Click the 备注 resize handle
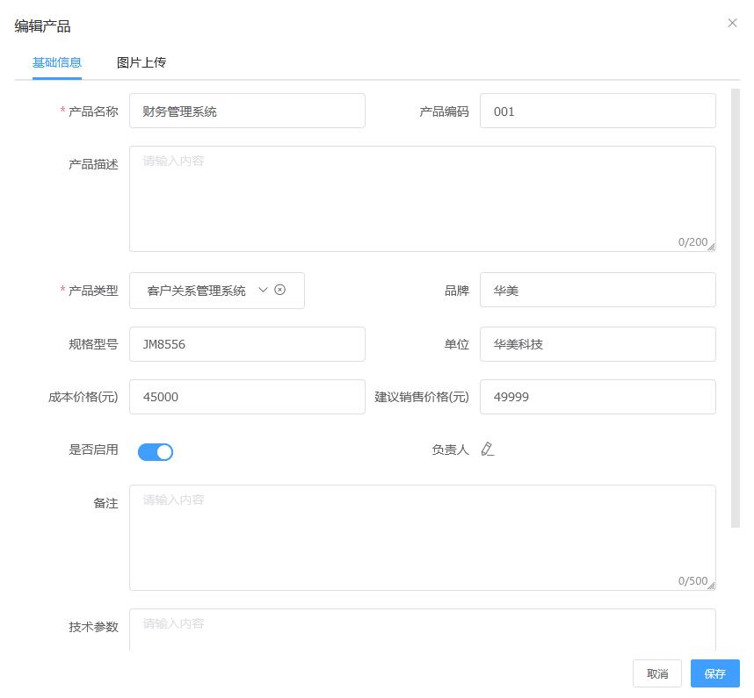Image resolution: width=754 pixels, height=698 pixels. 711,586
